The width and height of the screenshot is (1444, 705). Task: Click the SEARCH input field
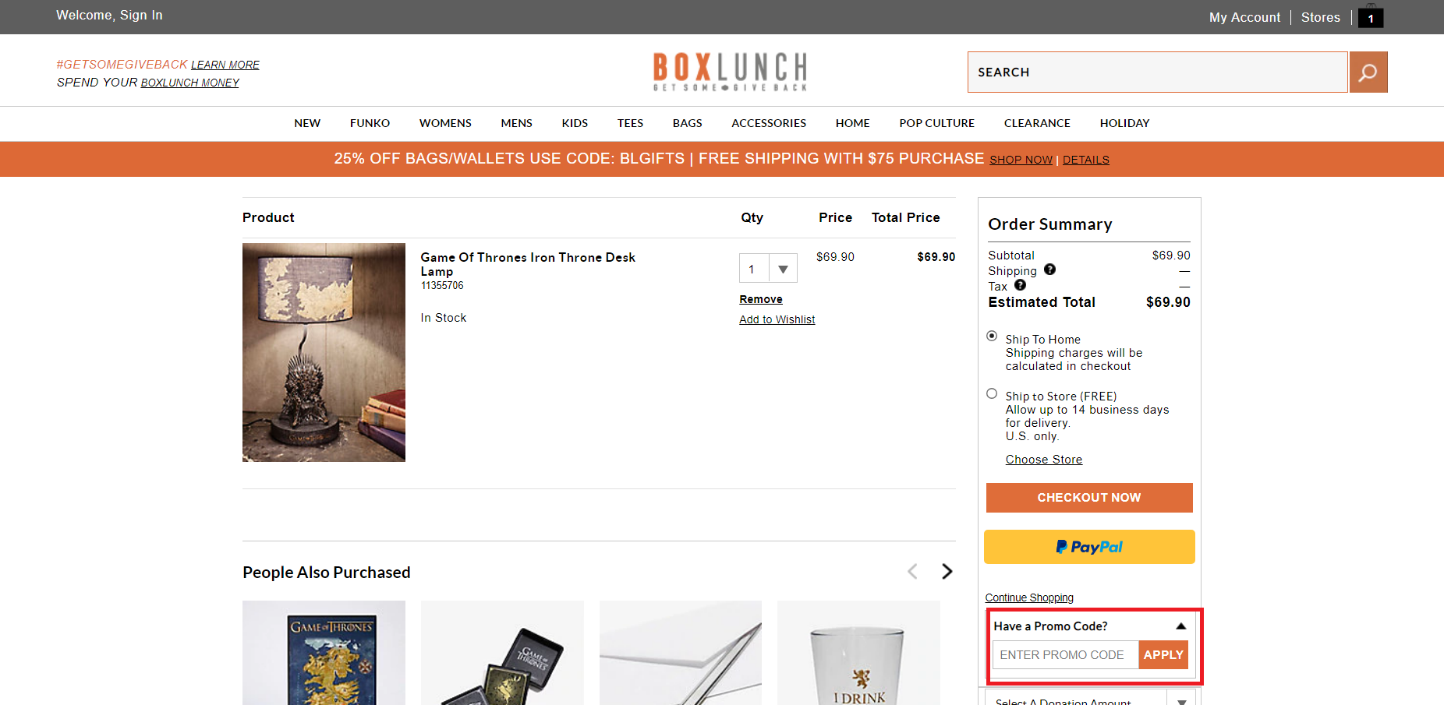[x=1158, y=72]
